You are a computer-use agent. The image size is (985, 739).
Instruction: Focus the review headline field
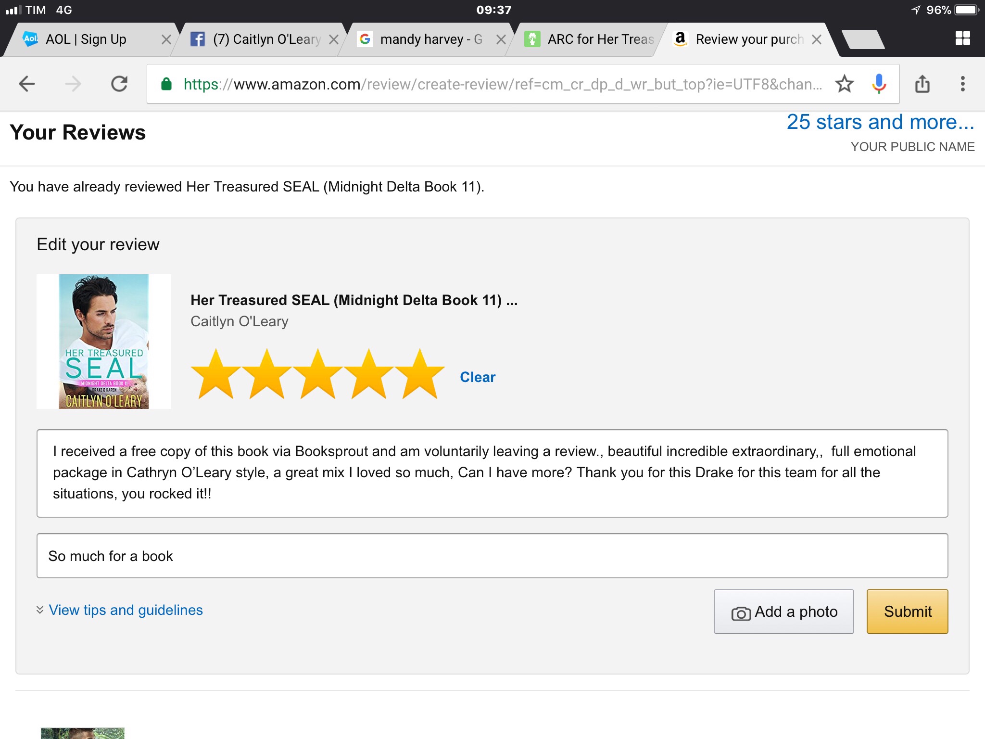coord(492,556)
